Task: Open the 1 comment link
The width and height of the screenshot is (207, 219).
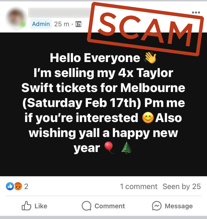Action: [x=138, y=186]
